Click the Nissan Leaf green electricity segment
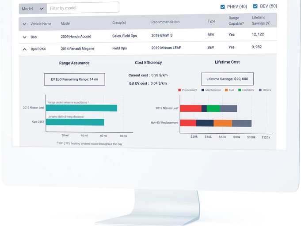Screen dimensions: 301x226 pos(213,109)
